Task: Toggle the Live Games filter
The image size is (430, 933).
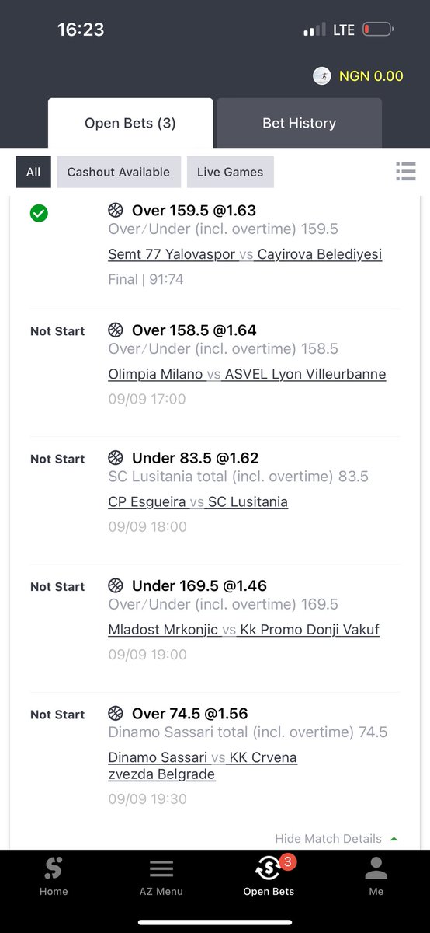Action: [231, 172]
